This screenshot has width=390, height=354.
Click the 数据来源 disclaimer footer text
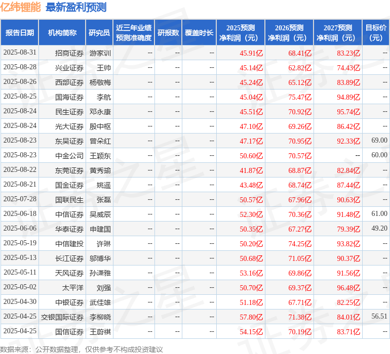82,349
